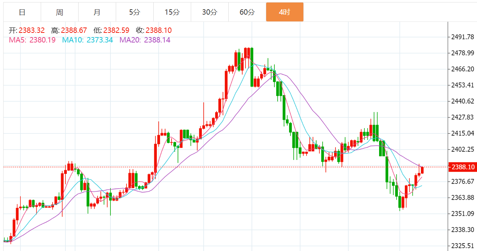Image resolution: width=477 pixels, height=251 pixels.
Task: Switch to the 日 (daily) chart tab
Action: coord(22,12)
